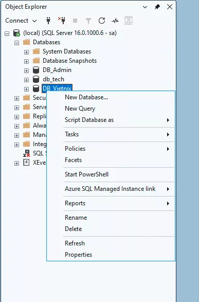
Task: Click the Always On folder icon
Action: click(27, 126)
